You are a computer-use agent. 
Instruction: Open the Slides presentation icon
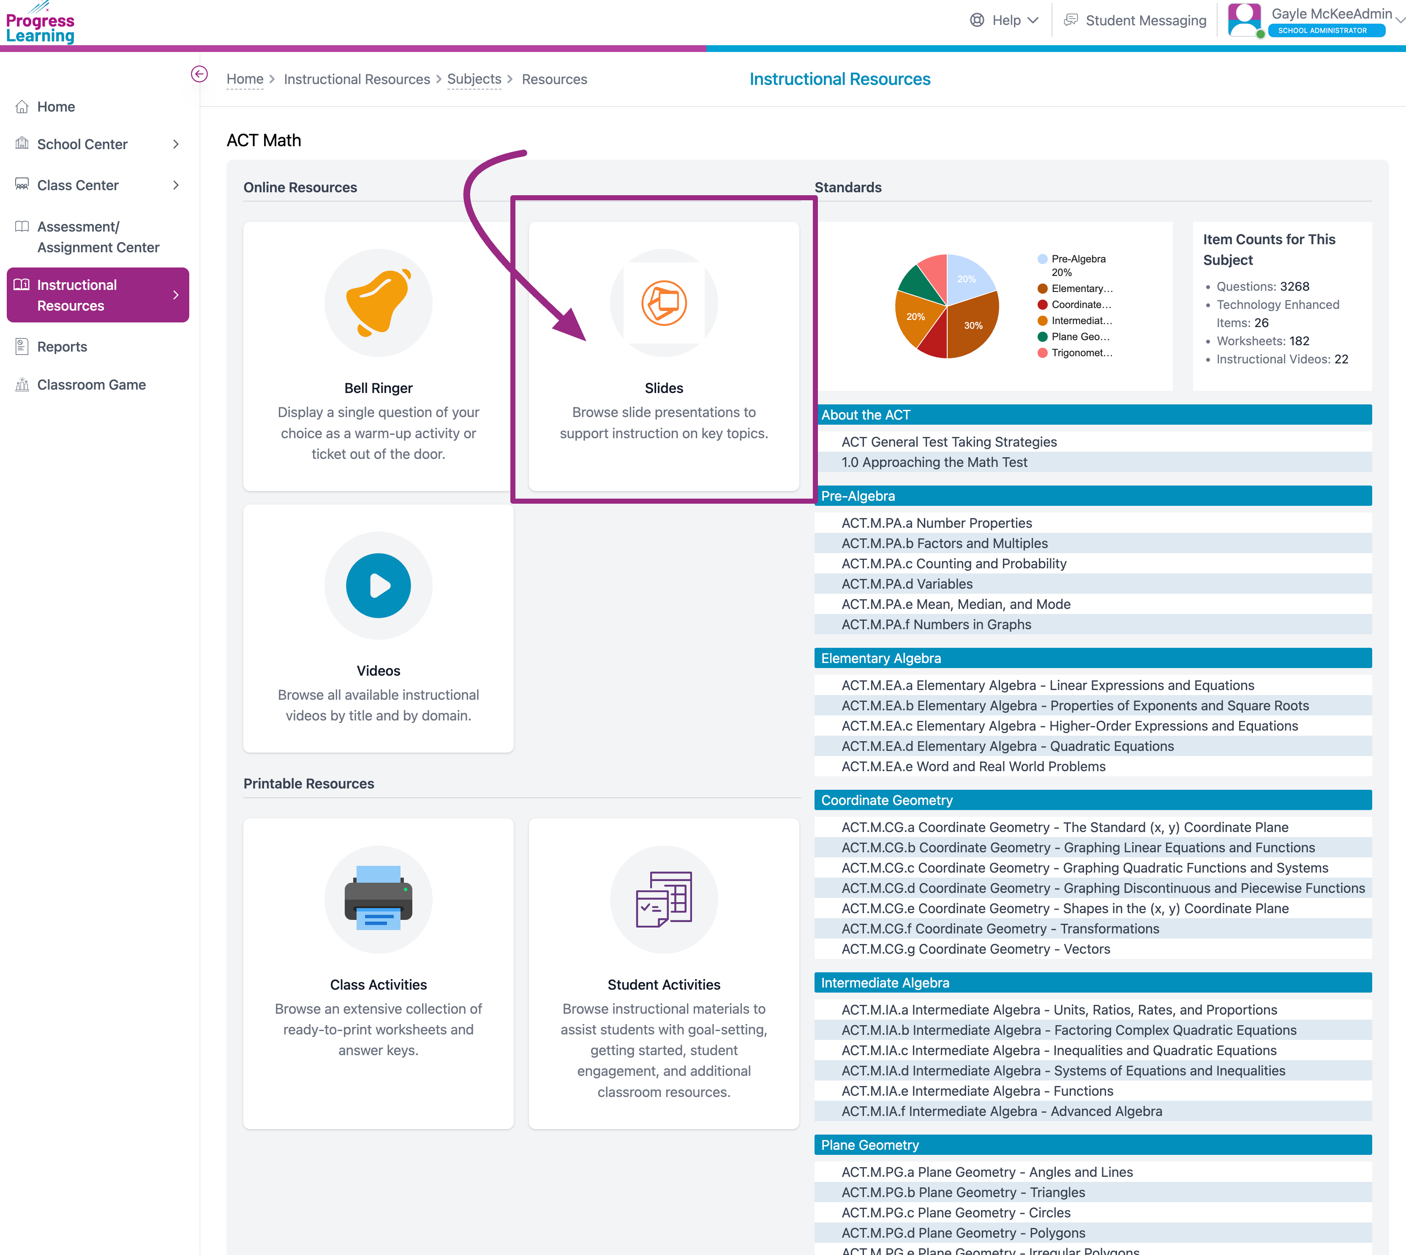point(663,303)
